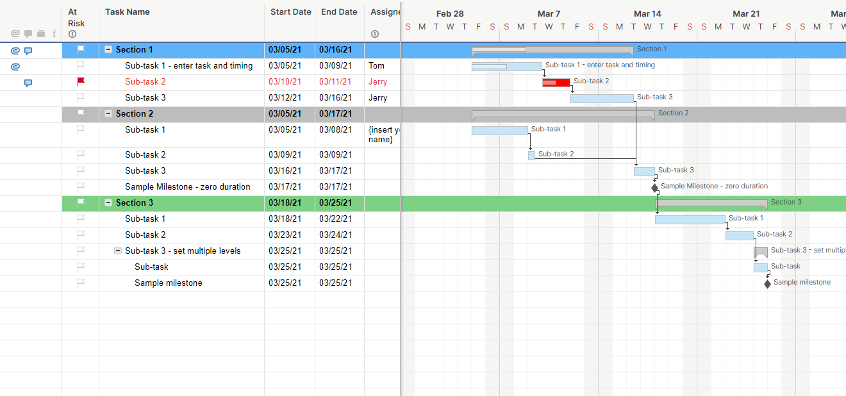Click the comments column header icon
This screenshot has width=846, height=396.
tap(28, 34)
